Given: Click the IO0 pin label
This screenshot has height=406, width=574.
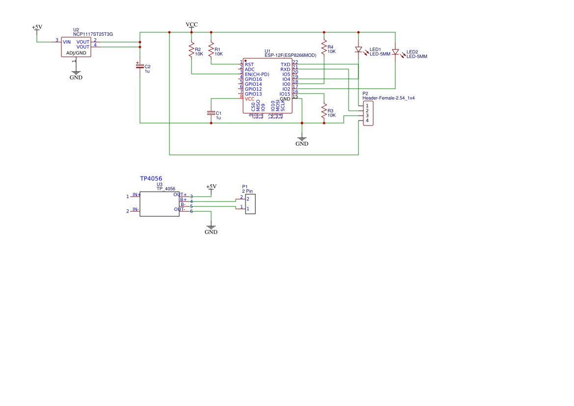Looking at the screenshot, I should pos(286,84).
